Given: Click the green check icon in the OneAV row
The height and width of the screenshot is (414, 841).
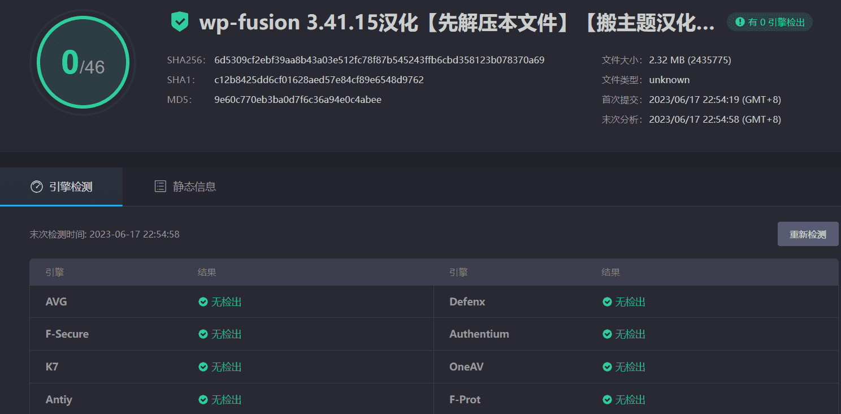Looking at the screenshot, I should point(607,367).
